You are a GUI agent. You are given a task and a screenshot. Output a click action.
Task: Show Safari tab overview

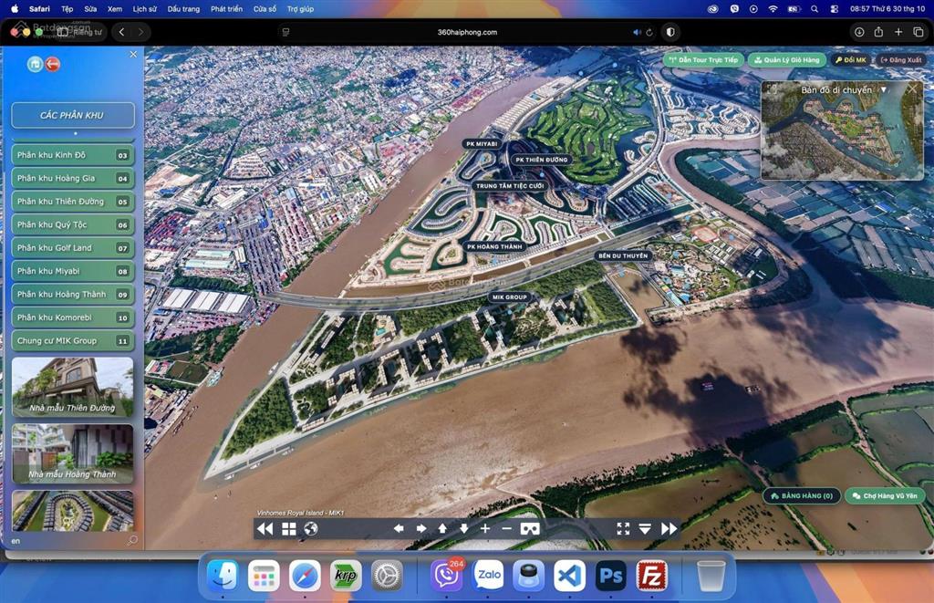click(918, 32)
